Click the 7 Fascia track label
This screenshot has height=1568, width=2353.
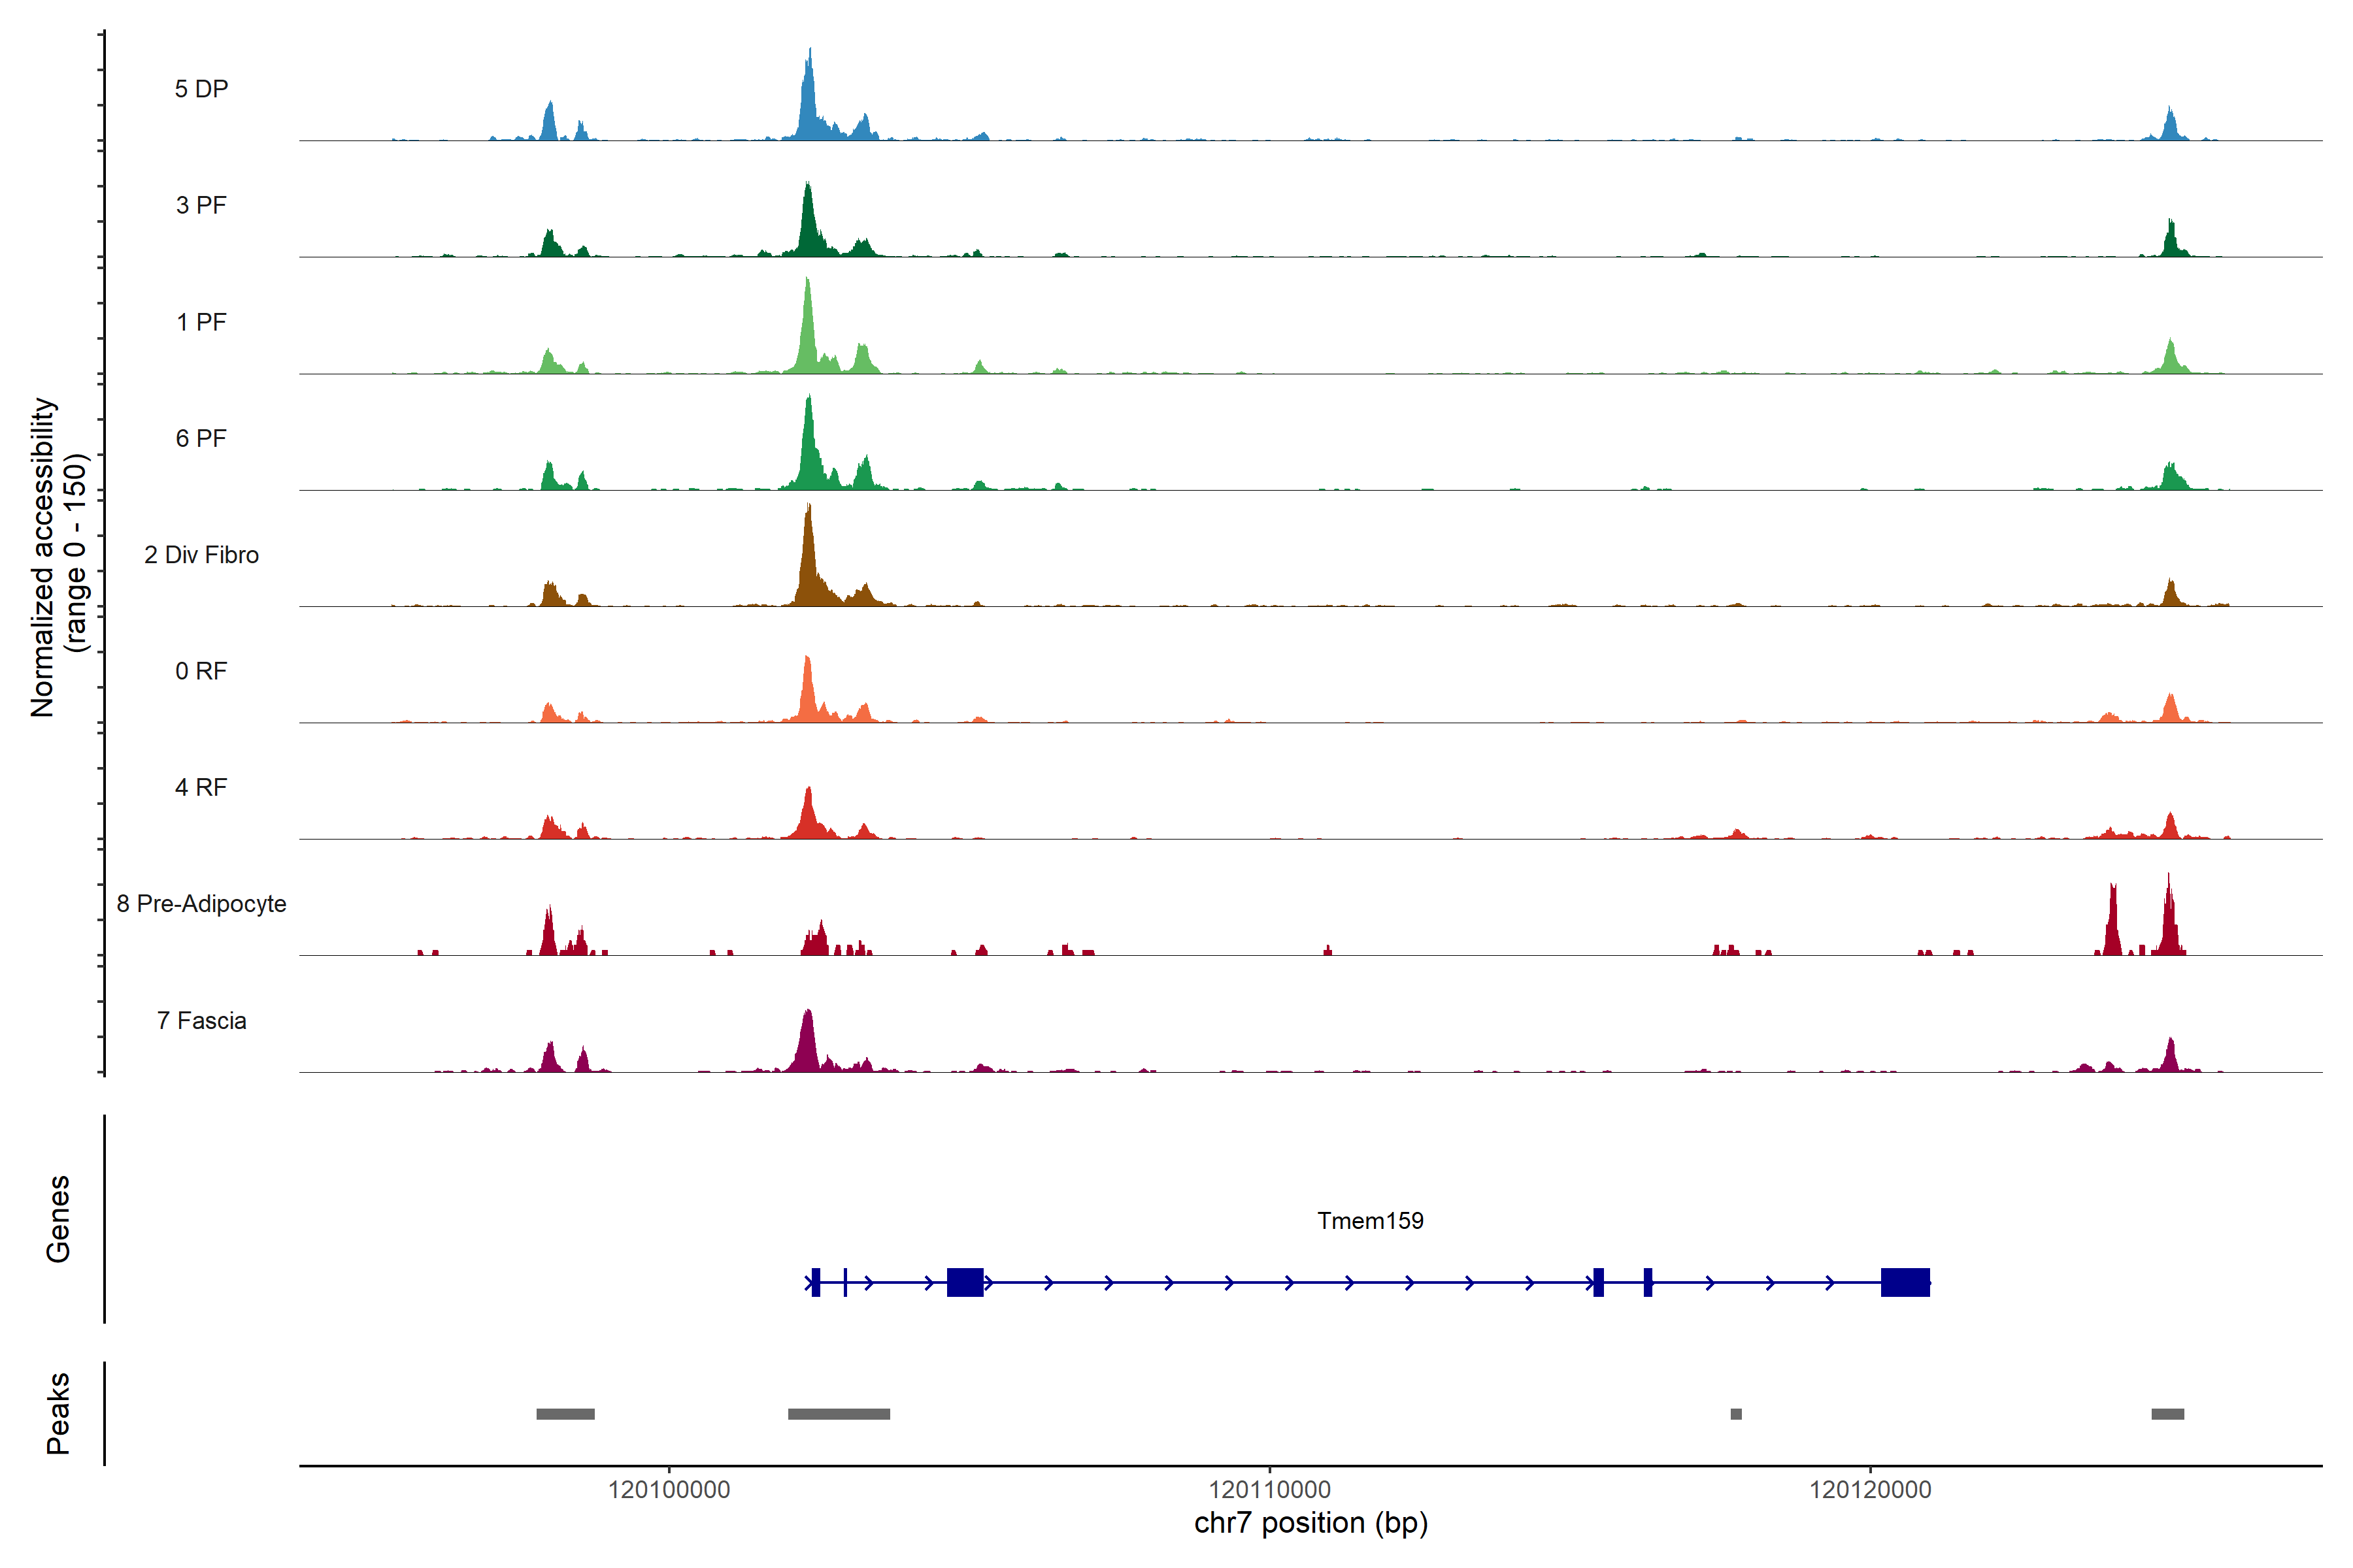(x=201, y=1020)
